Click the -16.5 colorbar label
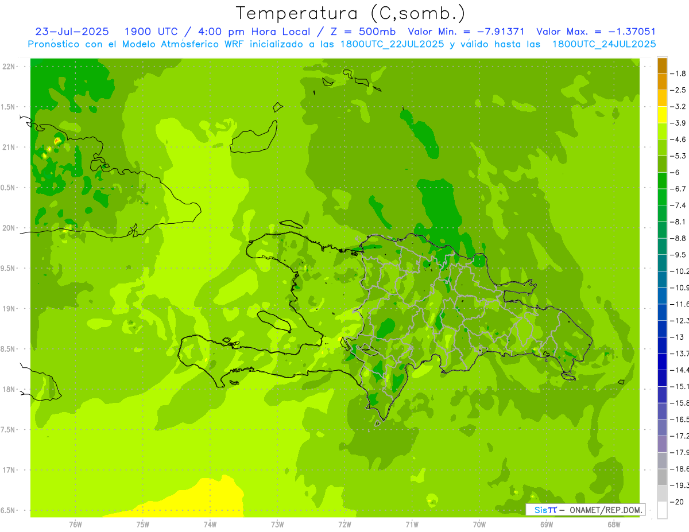The height and width of the screenshot is (532, 689). (680, 419)
